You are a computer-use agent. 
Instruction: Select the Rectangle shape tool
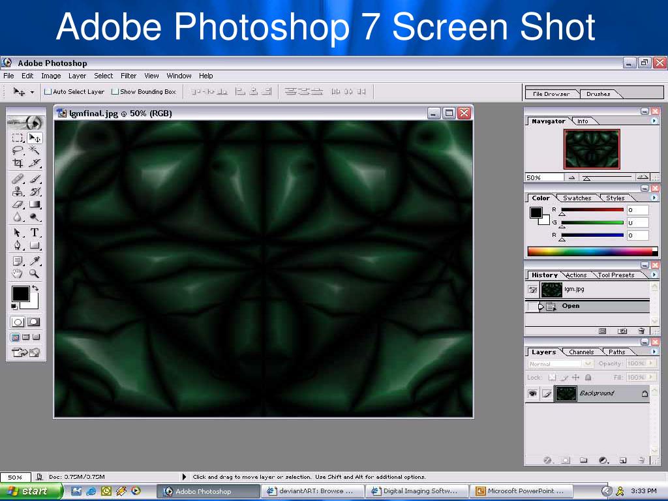pos(35,245)
